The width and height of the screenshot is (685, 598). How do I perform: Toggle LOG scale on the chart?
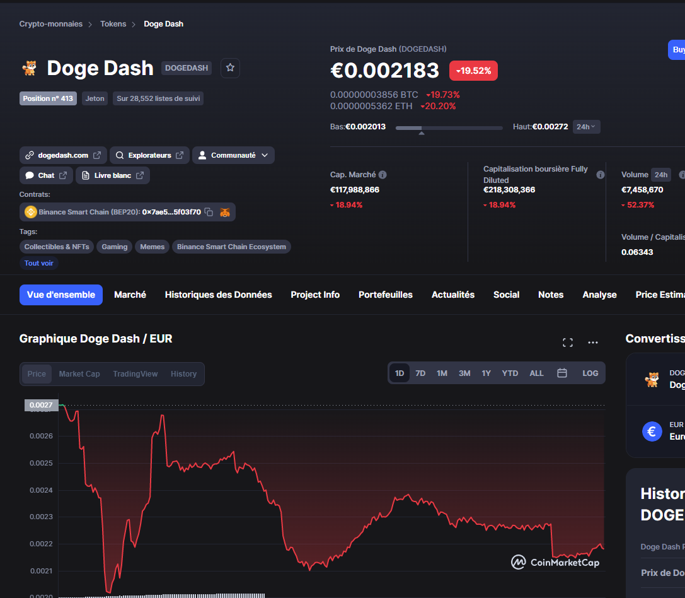pyautogui.click(x=590, y=373)
